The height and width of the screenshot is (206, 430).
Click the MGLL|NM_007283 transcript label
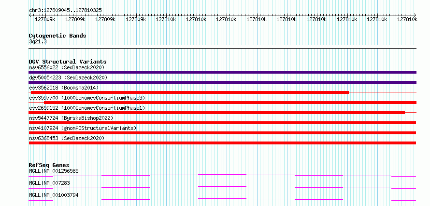pos(49,183)
